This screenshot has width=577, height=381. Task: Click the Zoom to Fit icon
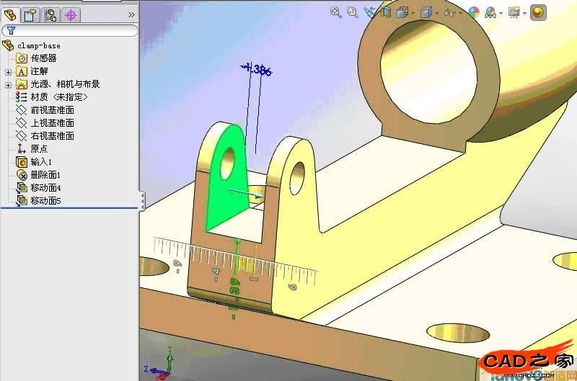coord(336,12)
